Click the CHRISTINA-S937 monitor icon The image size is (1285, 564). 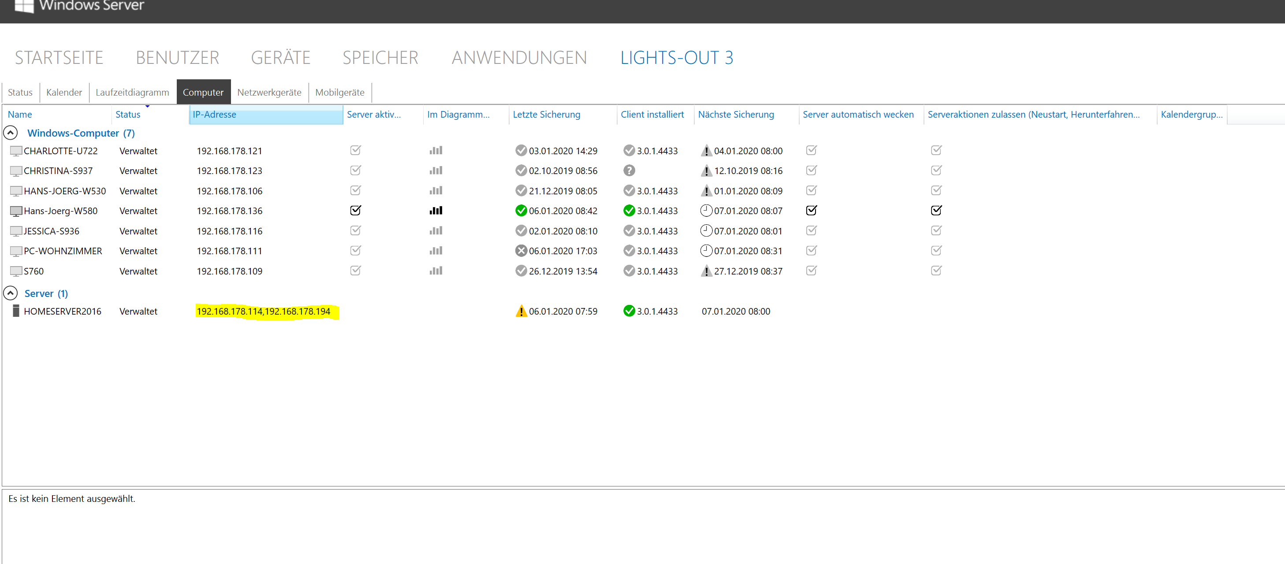tap(16, 171)
